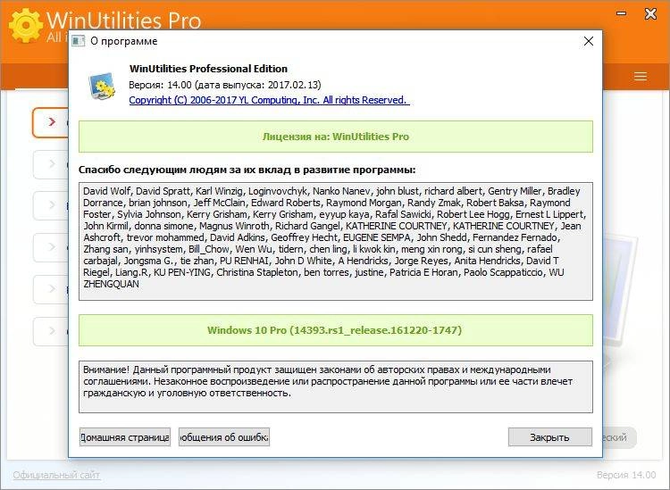
Task: Open the Copyright YL Computing link
Action: click(269, 100)
